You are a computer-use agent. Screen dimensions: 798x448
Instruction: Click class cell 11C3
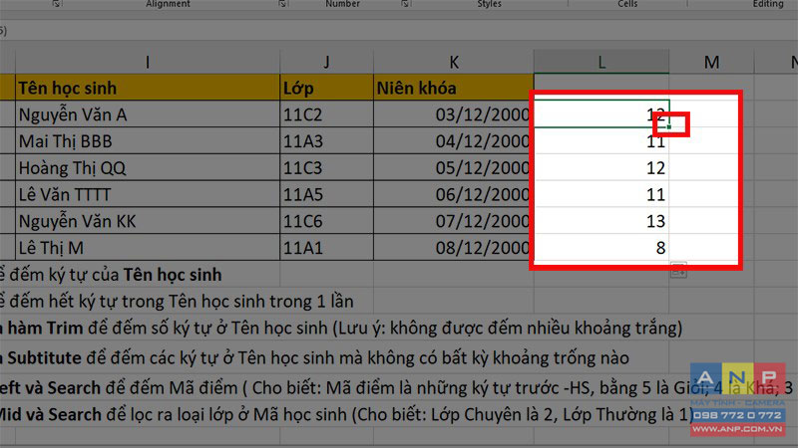point(326,167)
